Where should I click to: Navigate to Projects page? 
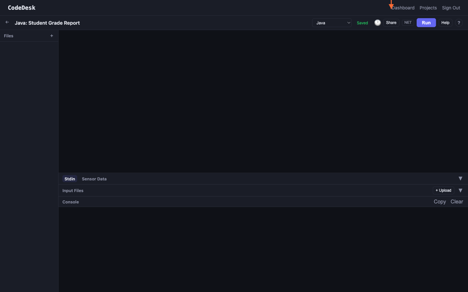coord(428,8)
